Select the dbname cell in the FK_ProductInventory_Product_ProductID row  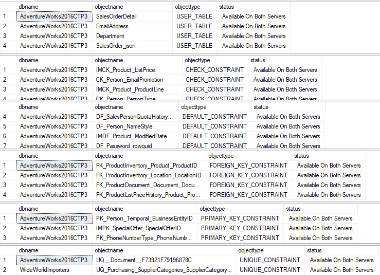click(55, 166)
